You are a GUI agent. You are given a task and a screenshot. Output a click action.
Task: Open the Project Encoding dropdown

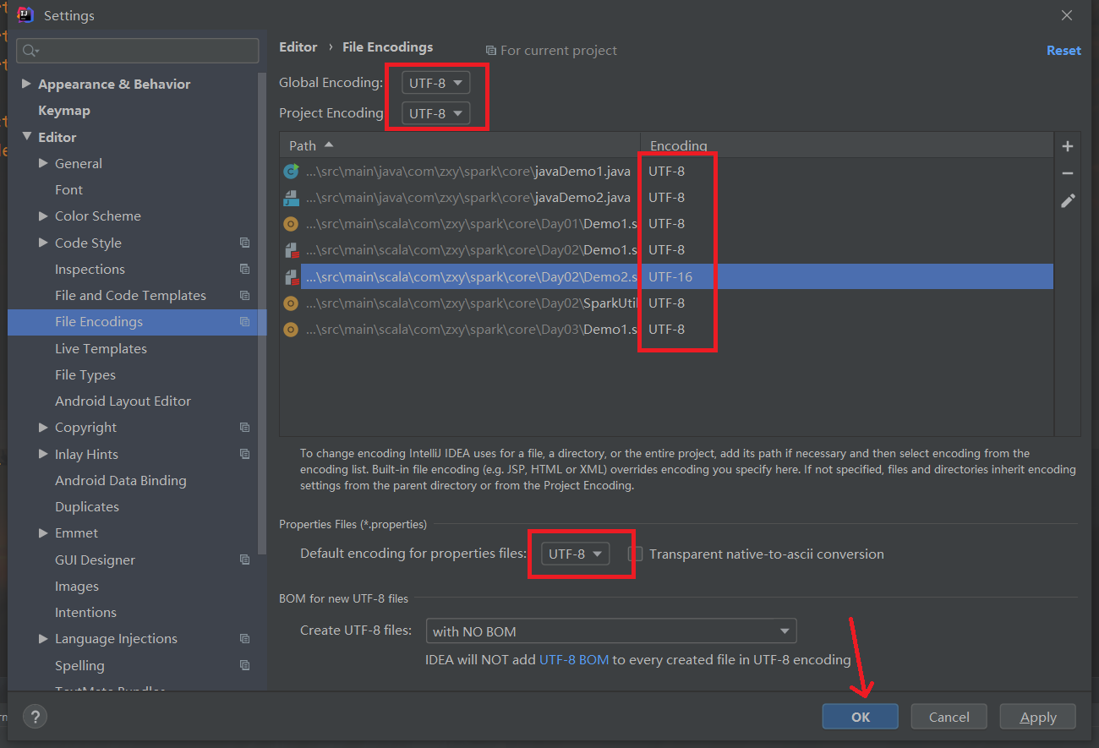[434, 112]
